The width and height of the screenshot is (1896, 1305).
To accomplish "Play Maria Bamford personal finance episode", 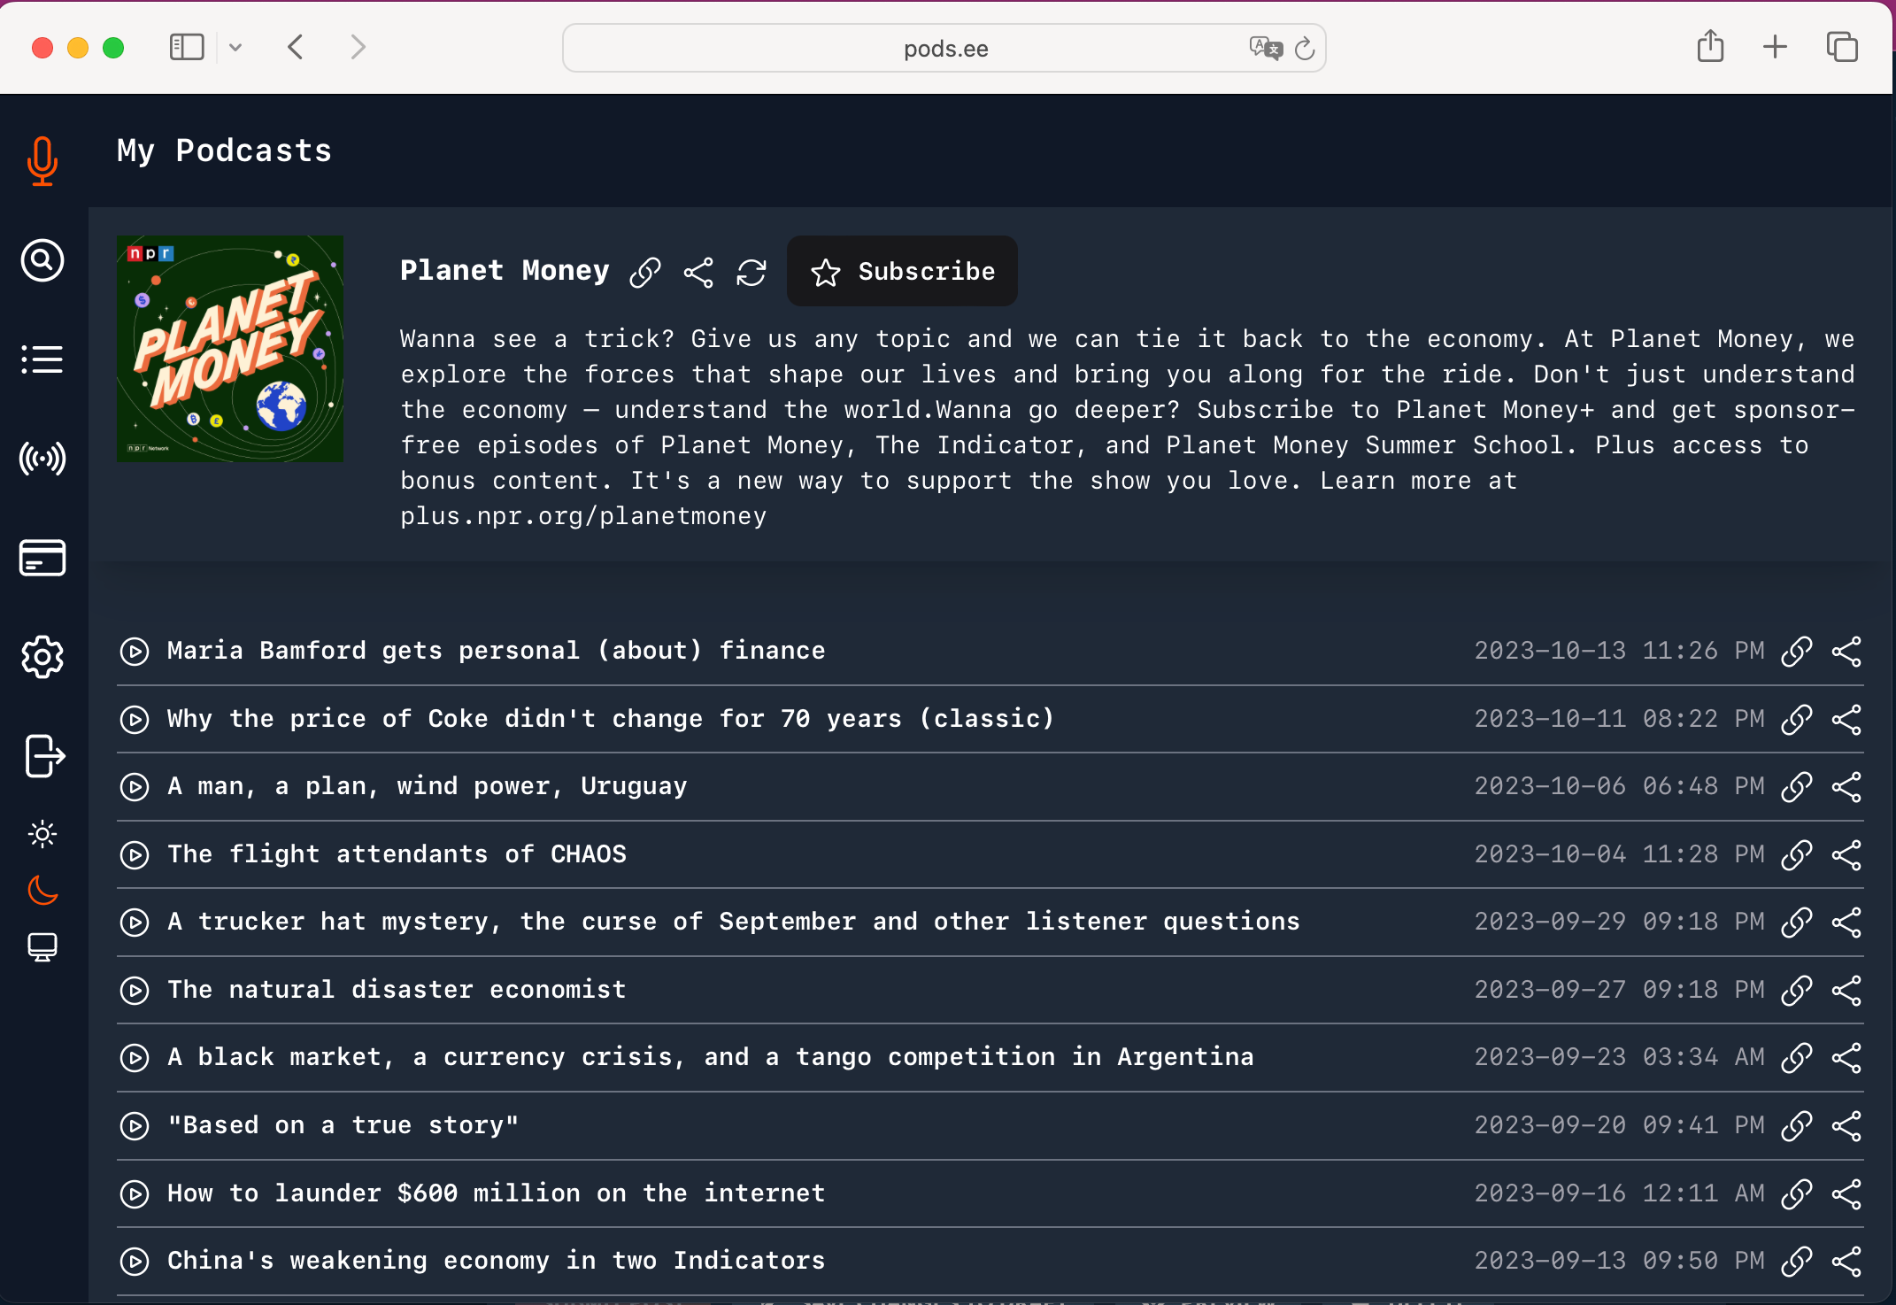I will pos(135,652).
